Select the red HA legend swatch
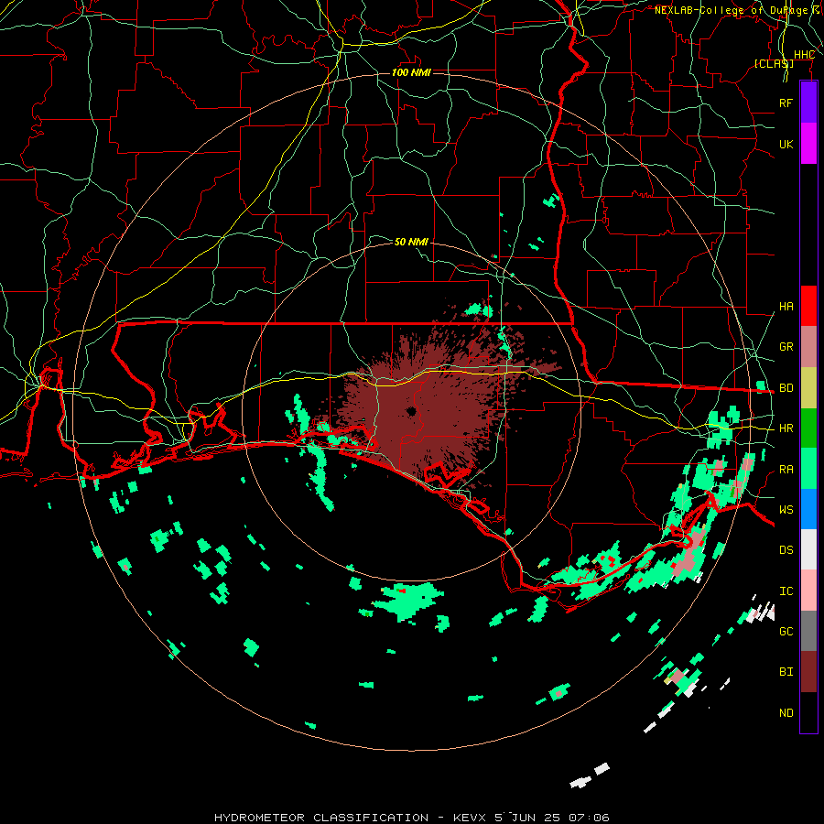Screen dimensions: 824x824 pos(808,306)
